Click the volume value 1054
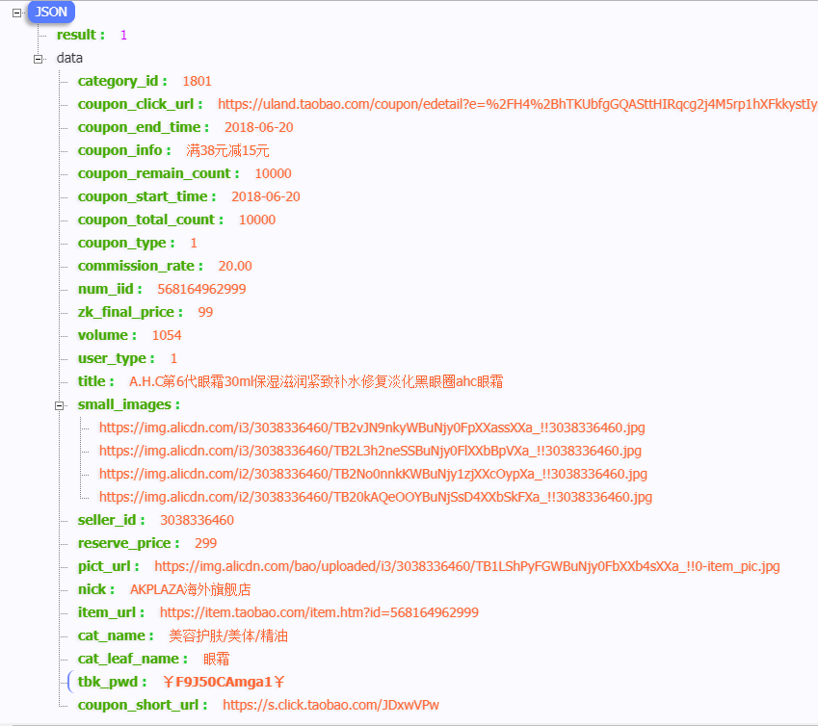The width and height of the screenshot is (818, 726). click(167, 335)
